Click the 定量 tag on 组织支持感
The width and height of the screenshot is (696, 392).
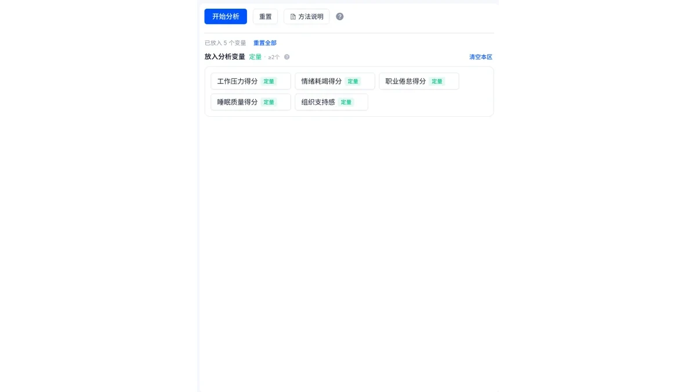click(x=346, y=102)
